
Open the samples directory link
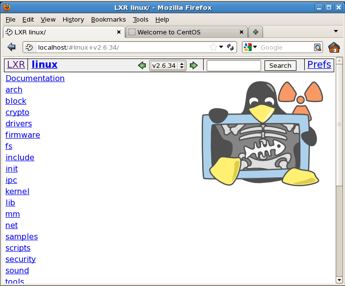pyautogui.click(x=22, y=237)
